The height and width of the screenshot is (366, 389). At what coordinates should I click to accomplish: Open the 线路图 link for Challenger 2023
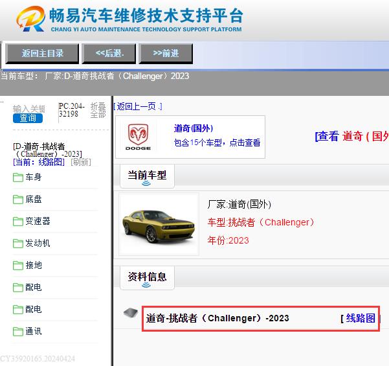click(361, 318)
